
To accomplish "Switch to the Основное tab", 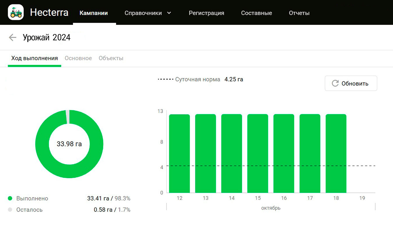I will coord(78,58).
